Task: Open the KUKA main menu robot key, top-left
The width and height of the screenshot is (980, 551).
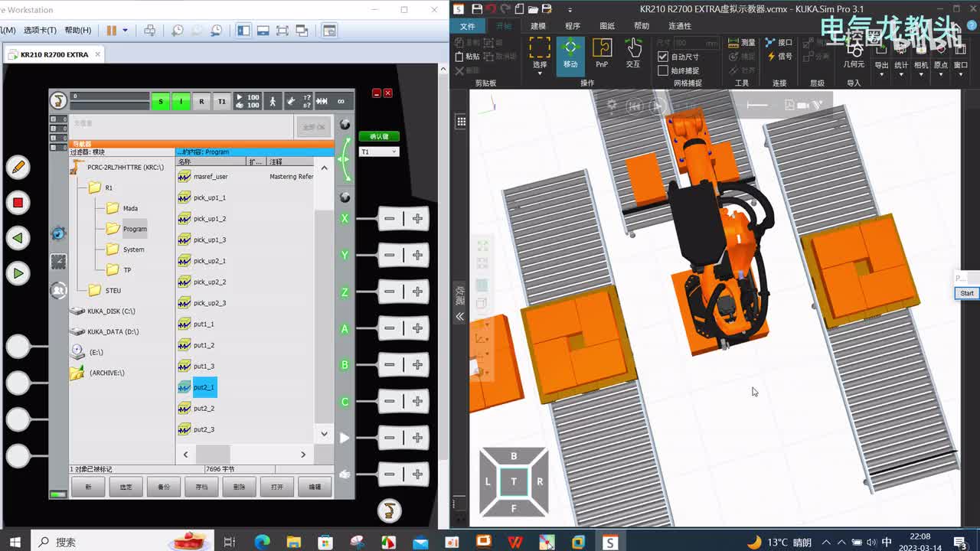Action: [x=58, y=100]
